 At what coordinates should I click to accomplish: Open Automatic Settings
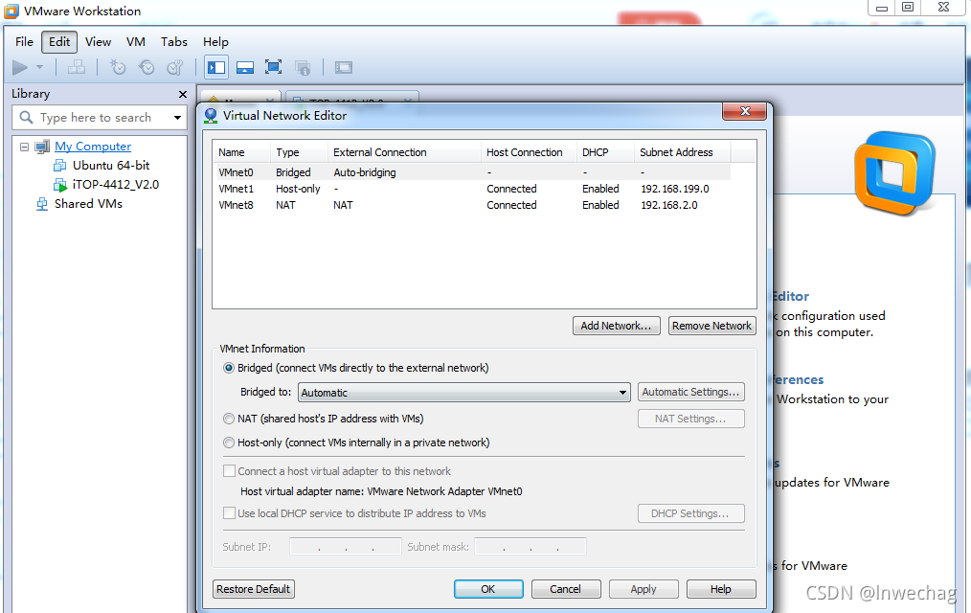(691, 392)
